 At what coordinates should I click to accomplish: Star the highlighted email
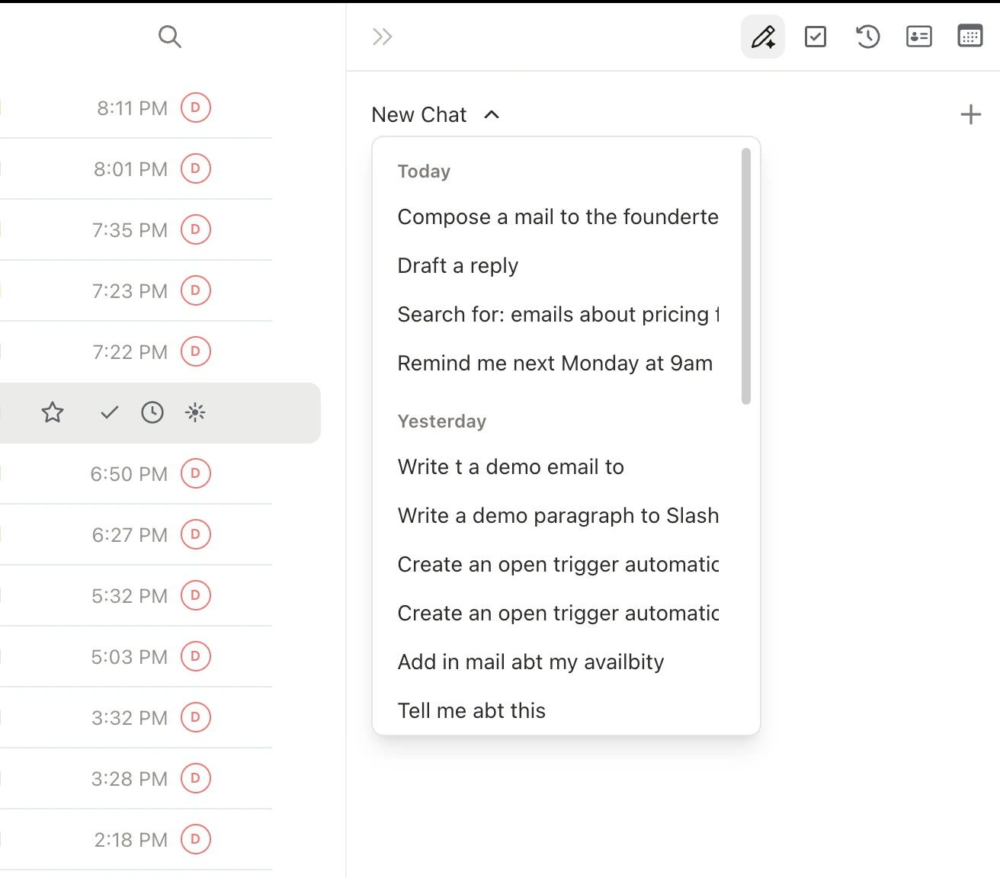pyautogui.click(x=52, y=412)
